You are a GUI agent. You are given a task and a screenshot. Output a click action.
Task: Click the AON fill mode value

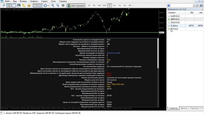pos(108,87)
